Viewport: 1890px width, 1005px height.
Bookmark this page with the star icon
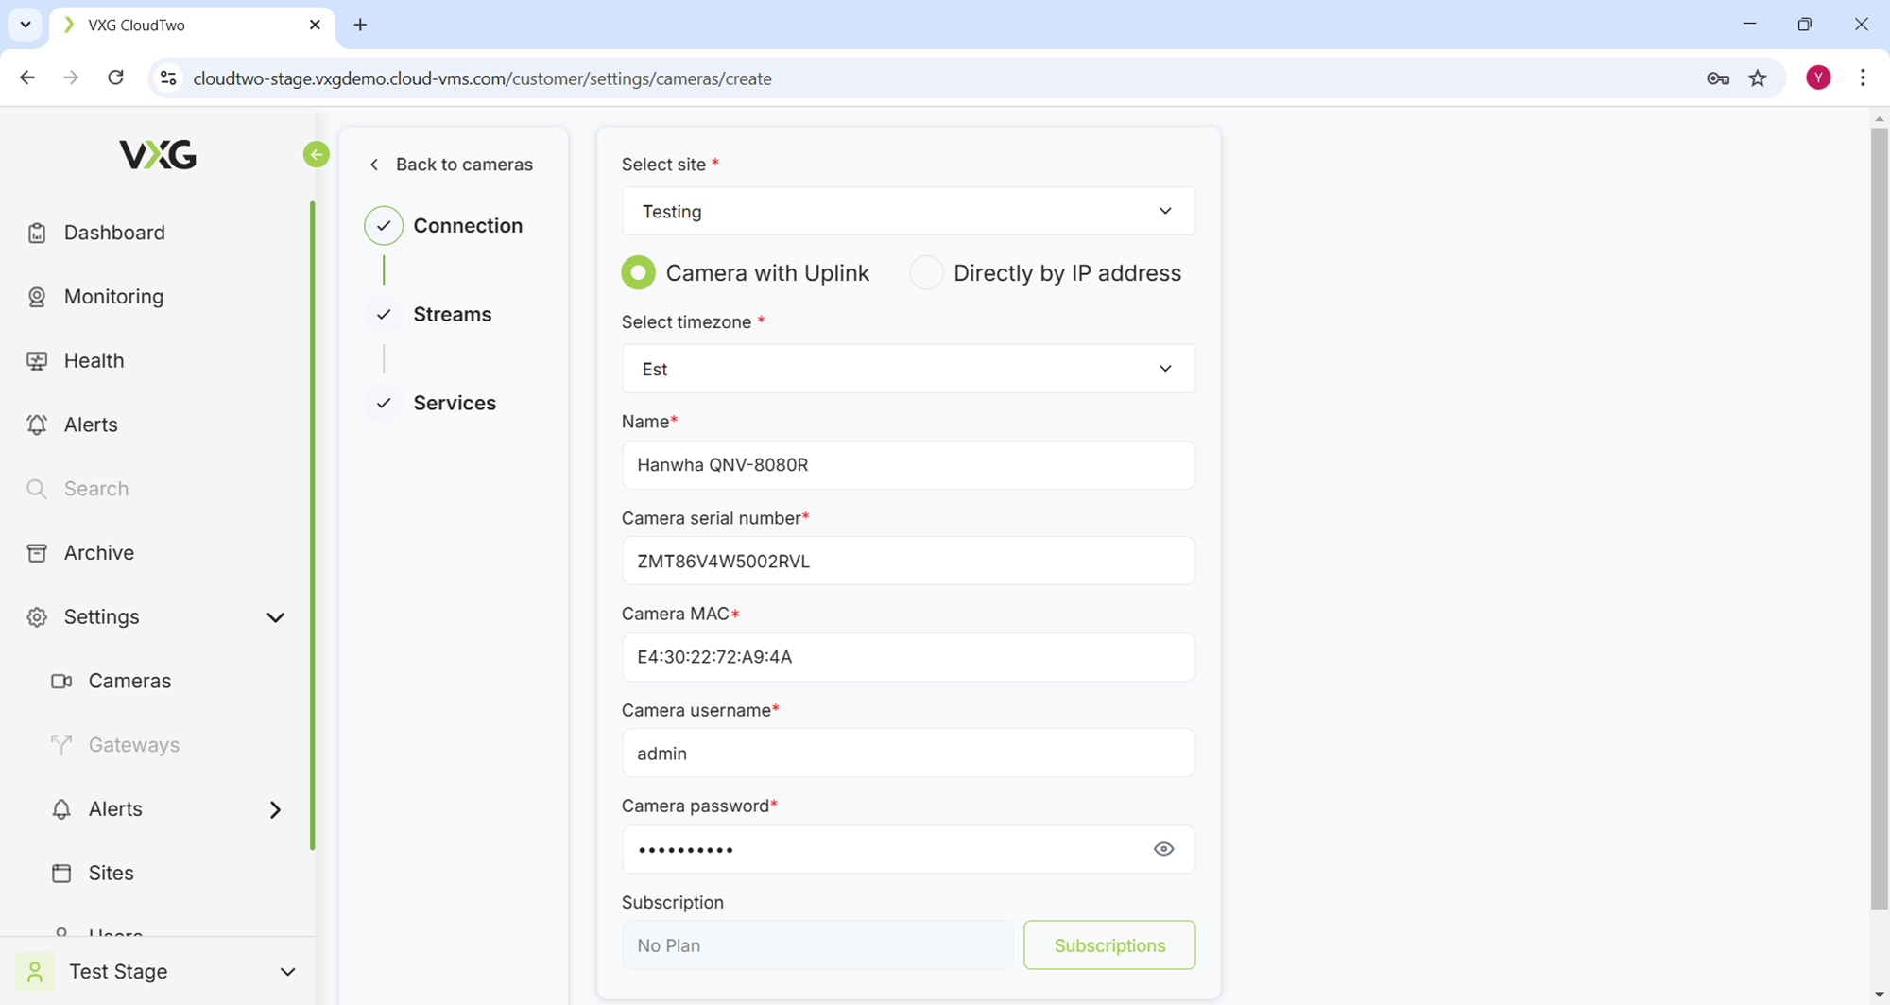1757,78
